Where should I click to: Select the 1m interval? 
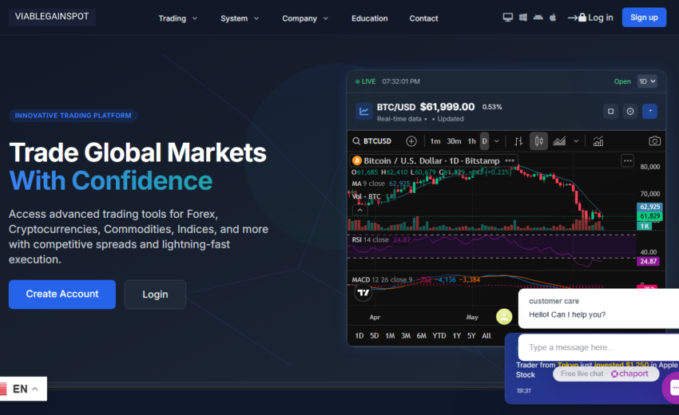click(435, 141)
